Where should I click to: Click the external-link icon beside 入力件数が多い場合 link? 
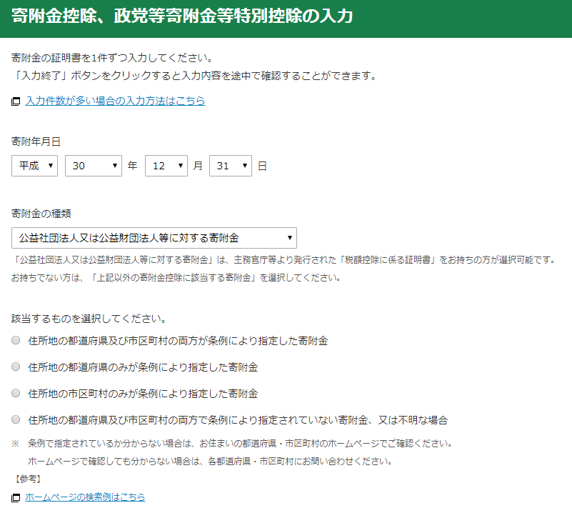14,101
